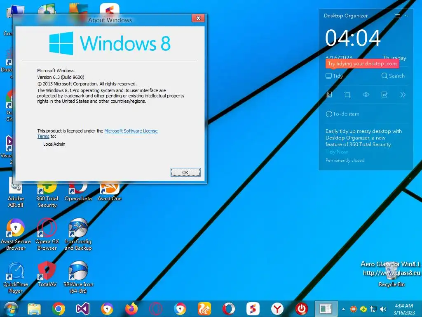Viewport: 422px width, 317px height.
Task: Click OK in About Windows dialog
Action: 185,173
